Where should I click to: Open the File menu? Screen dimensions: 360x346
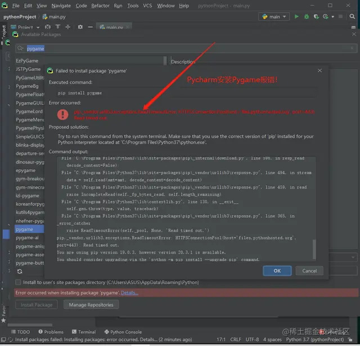point(16,6)
